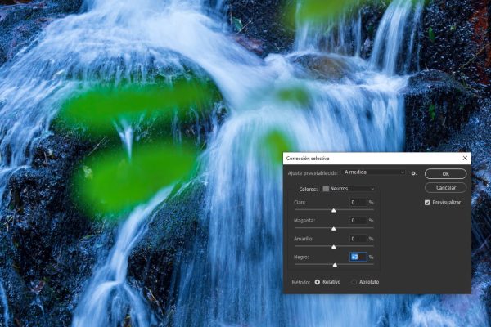Click the gray Neutros color swatch
491x327 pixels.
point(326,188)
